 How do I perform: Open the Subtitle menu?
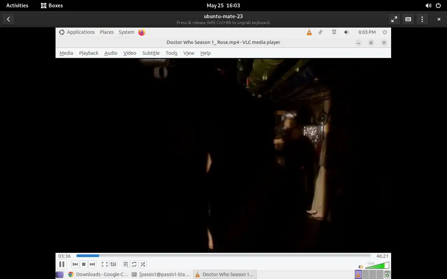(151, 53)
